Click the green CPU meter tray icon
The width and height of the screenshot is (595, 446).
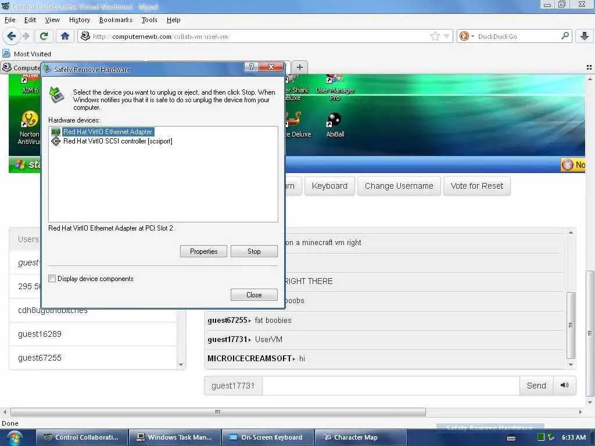coord(541,437)
